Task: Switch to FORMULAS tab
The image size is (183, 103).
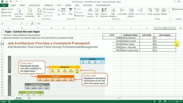Action: (49, 5)
